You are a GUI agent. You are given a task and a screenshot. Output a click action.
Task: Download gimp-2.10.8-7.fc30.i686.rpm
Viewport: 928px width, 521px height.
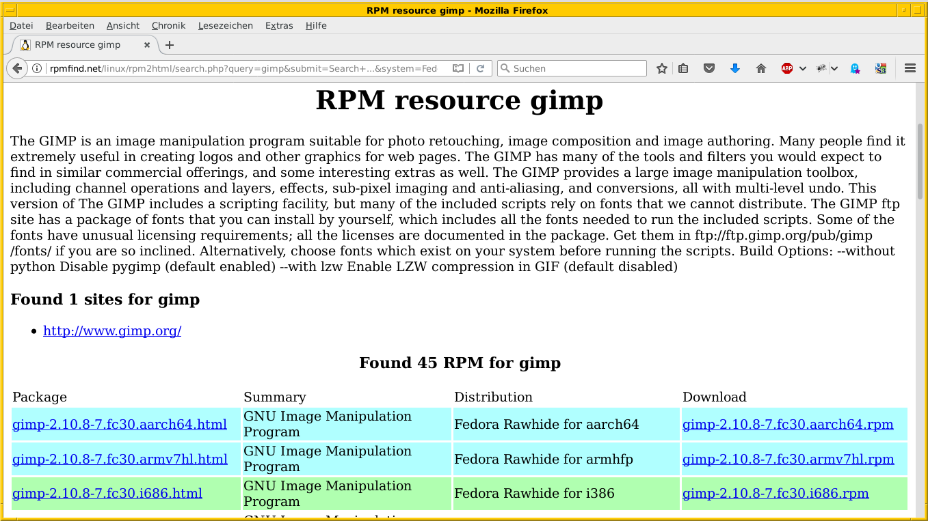click(775, 494)
